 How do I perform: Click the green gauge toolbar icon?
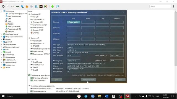click(x=46, y=6)
